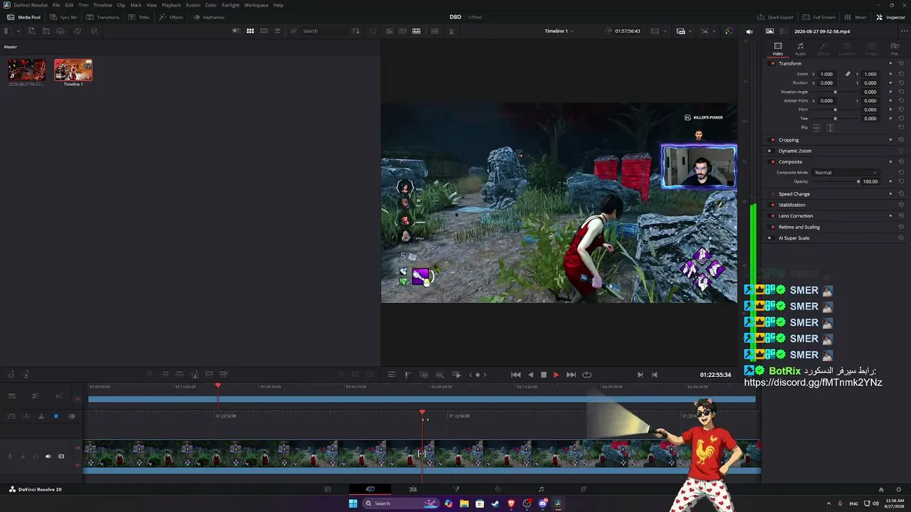Toggle the bypass color grades icon
Screen dimensions: 911x512
[x=728, y=31]
